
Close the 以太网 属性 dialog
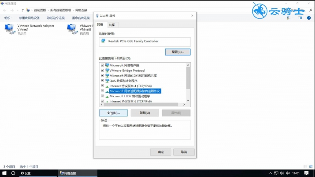(x=192, y=16)
